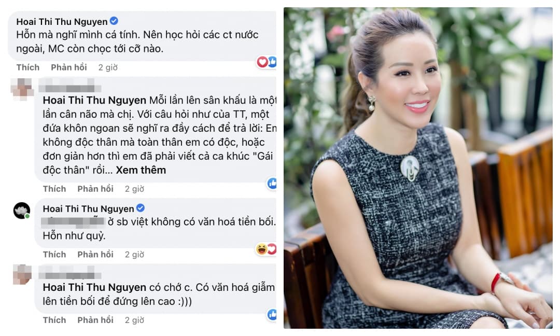Image resolution: width=560 pixels, height=336 pixels.
Task: Open the haha and heart reactions on the third comment
Action: pyautogui.click(x=267, y=248)
